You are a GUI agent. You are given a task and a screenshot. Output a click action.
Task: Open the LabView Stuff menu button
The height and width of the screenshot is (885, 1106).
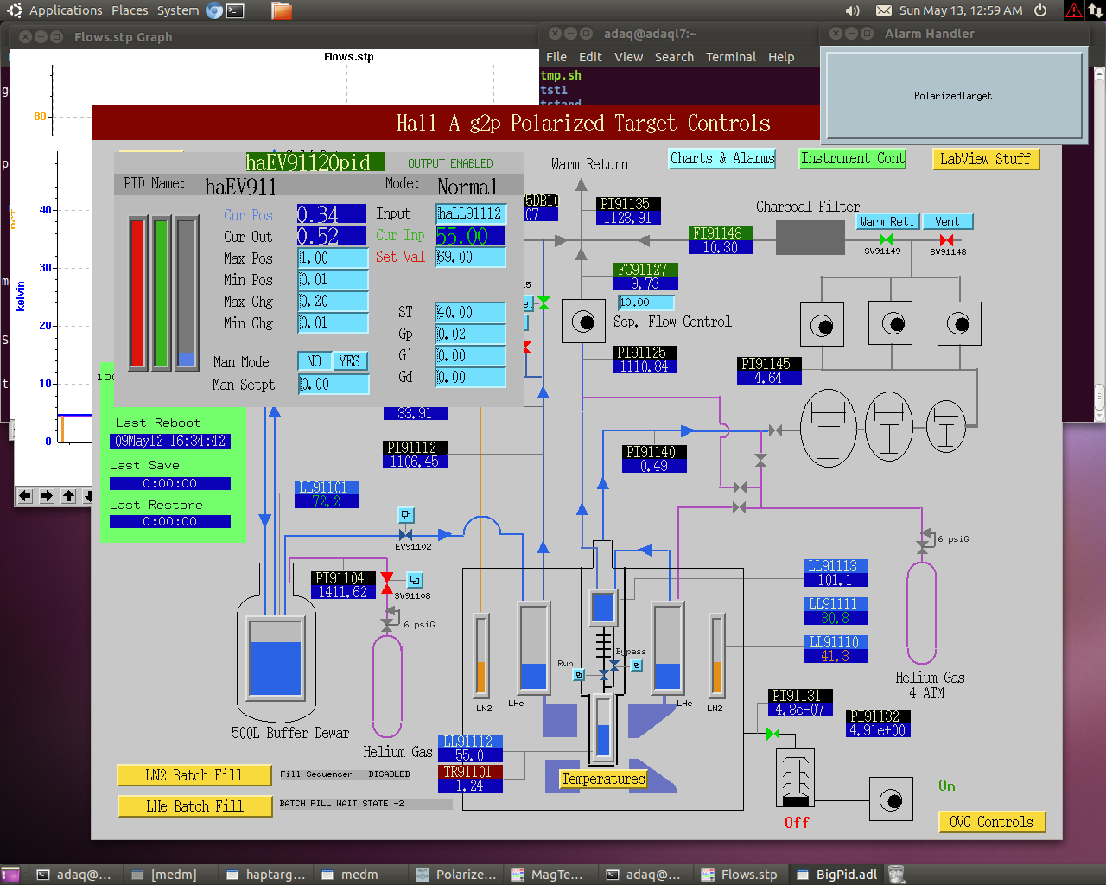(x=985, y=159)
